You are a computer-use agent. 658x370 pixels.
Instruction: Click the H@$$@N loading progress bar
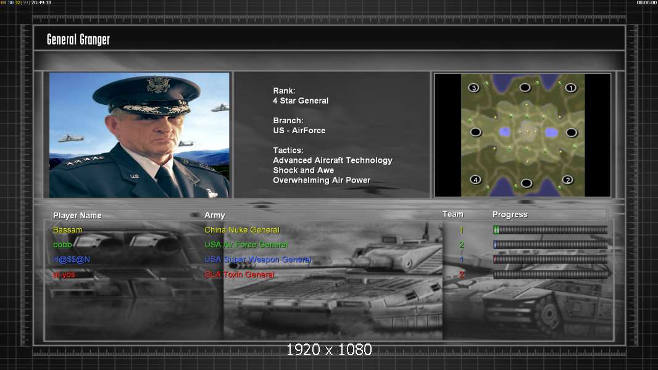point(550,260)
